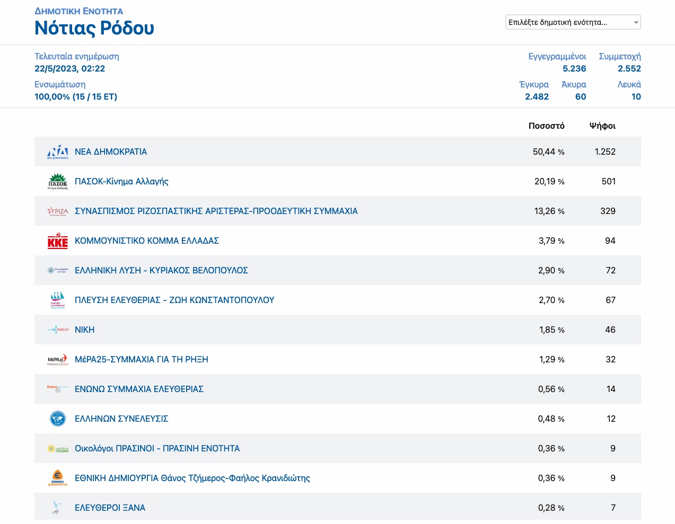Open the ΕΘΝΙΚΗ ΔΗΜΙΟΥΡΓΙΑ Θάνος Τζήμερος link
This screenshot has height=524, width=675.
(x=192, y=478)
